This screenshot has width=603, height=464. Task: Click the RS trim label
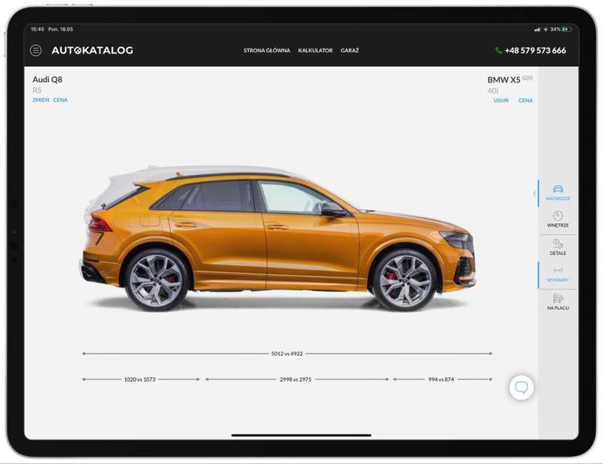pos(37,90)
